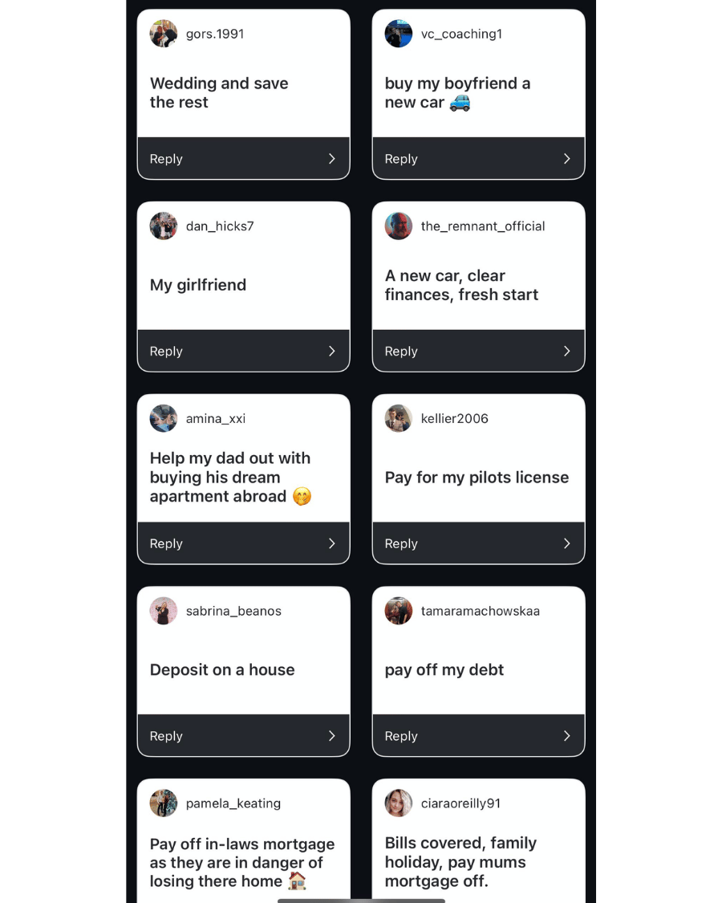
Task: Open dan_hicks7 profile avatar
Action: (x=164, y=226)
